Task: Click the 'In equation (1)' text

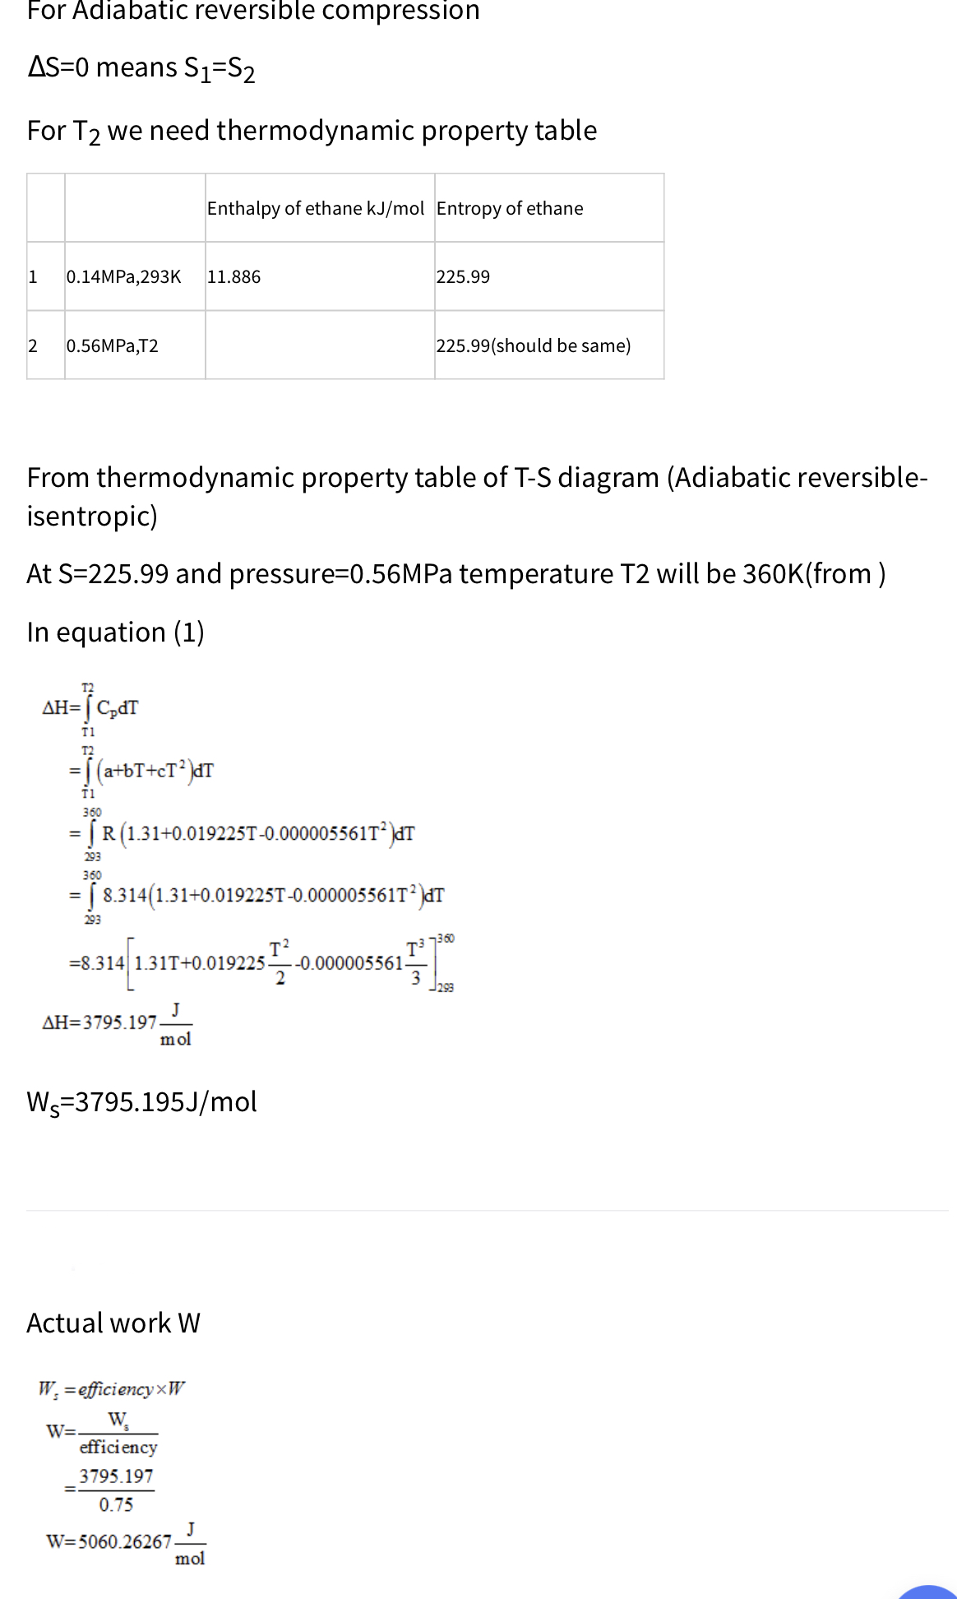Action: 115,632
